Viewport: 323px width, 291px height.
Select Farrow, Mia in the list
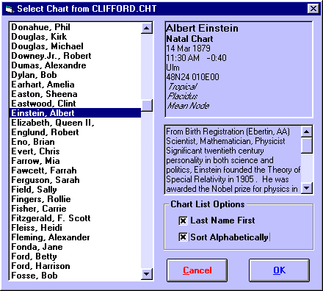click(x=75, y=161)
